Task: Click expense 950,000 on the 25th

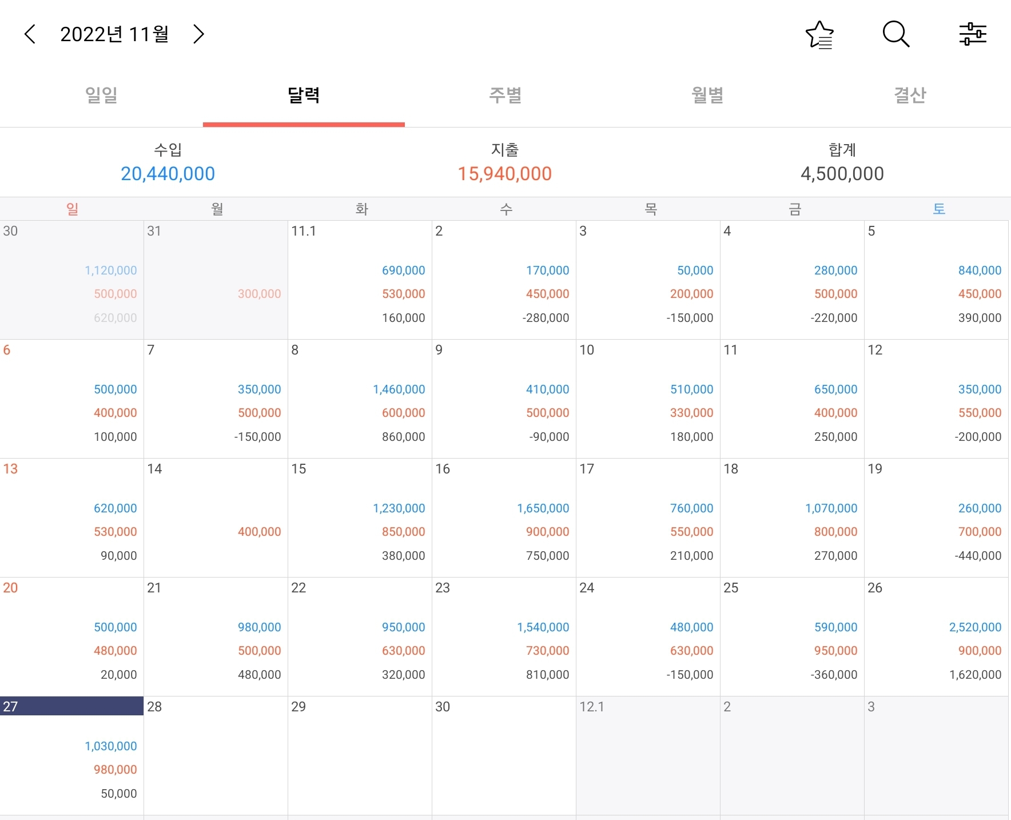Action: [x=836, y=651]
